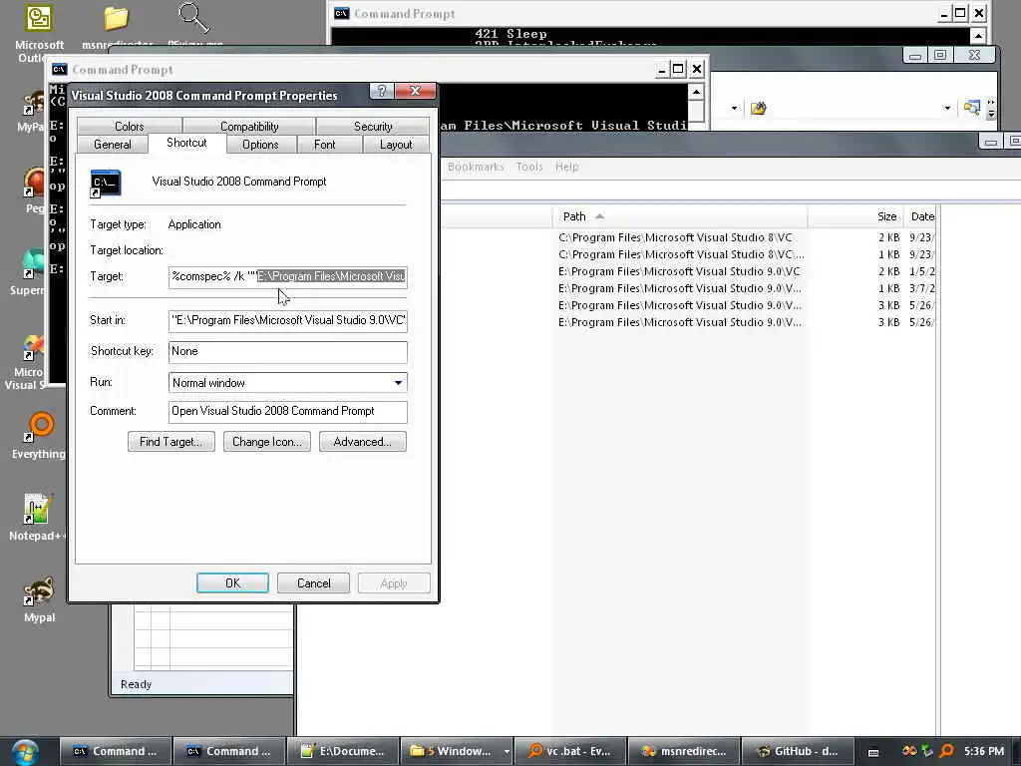
Task: Open the Bookmarks menu in Everything window
Action: point(476,167)
